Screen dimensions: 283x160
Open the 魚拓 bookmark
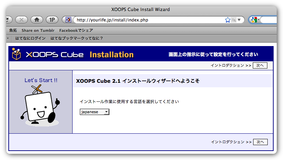13,30
